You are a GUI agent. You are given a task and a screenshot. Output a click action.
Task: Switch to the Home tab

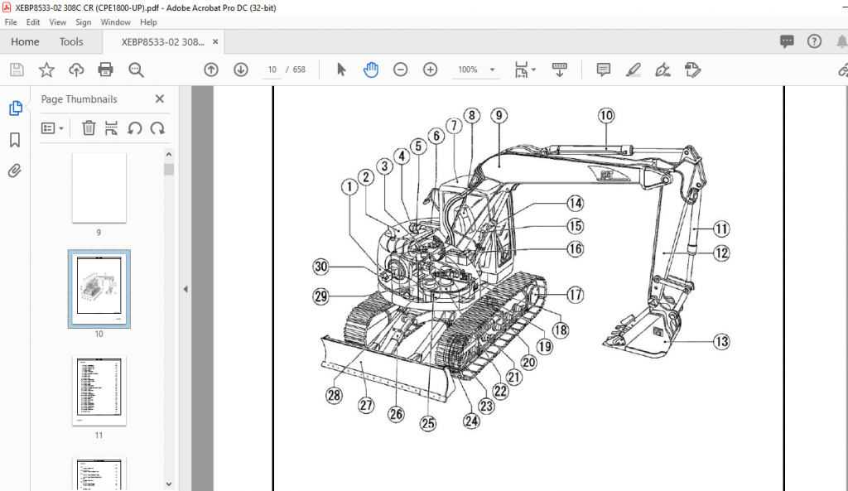click(25, 41)
